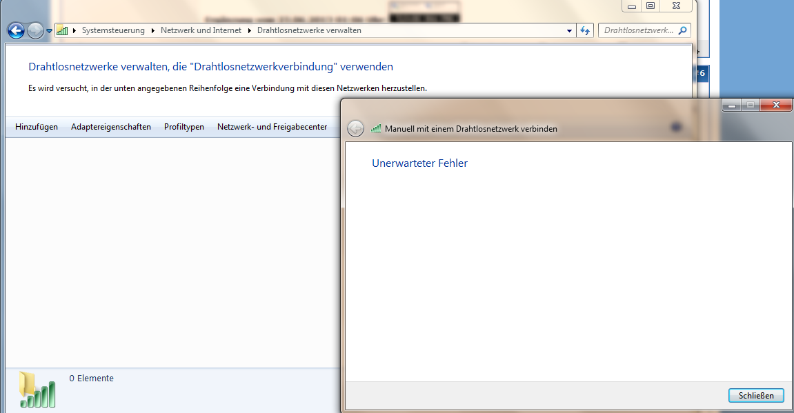Click the 'Drahtlosnetzwerke verwalten' page heading

coord(210,67)
